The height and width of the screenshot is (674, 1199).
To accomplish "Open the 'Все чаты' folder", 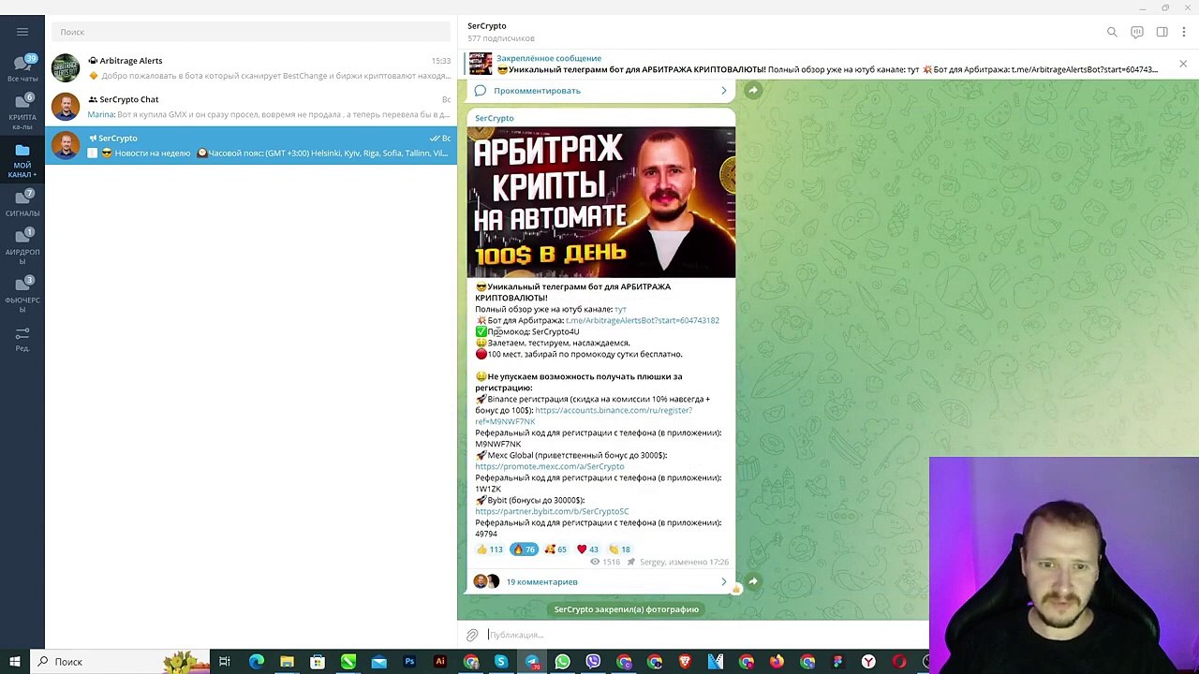I will pyautogui.click(x=22, y=68).
